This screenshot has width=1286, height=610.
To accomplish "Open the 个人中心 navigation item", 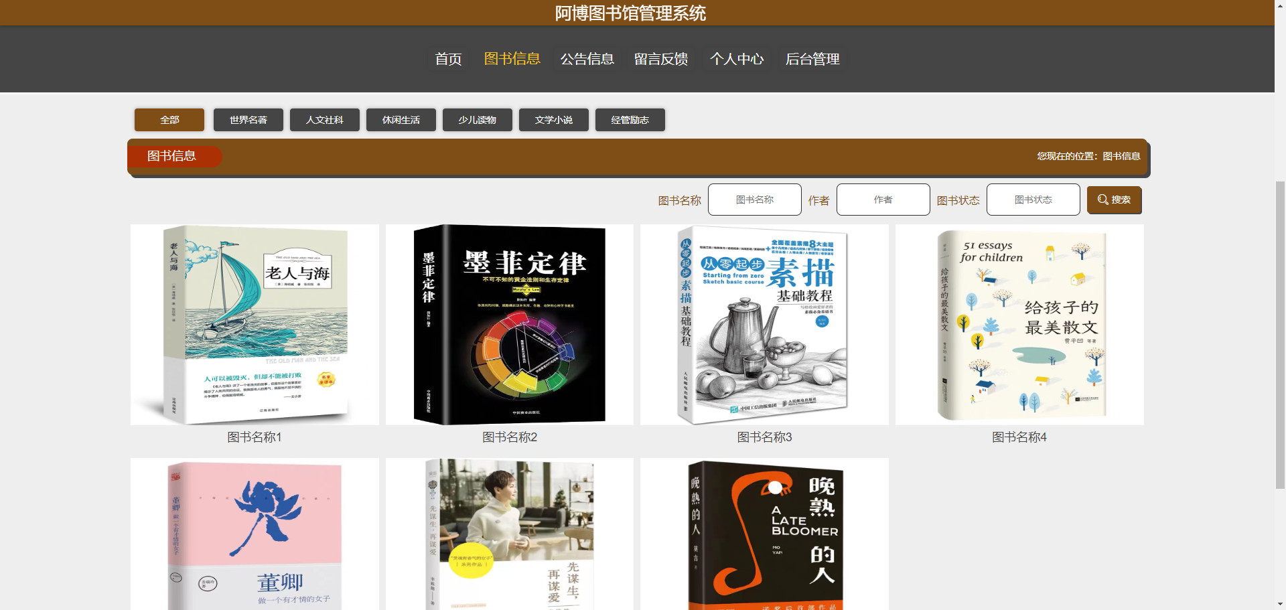I will coord(737,59).
